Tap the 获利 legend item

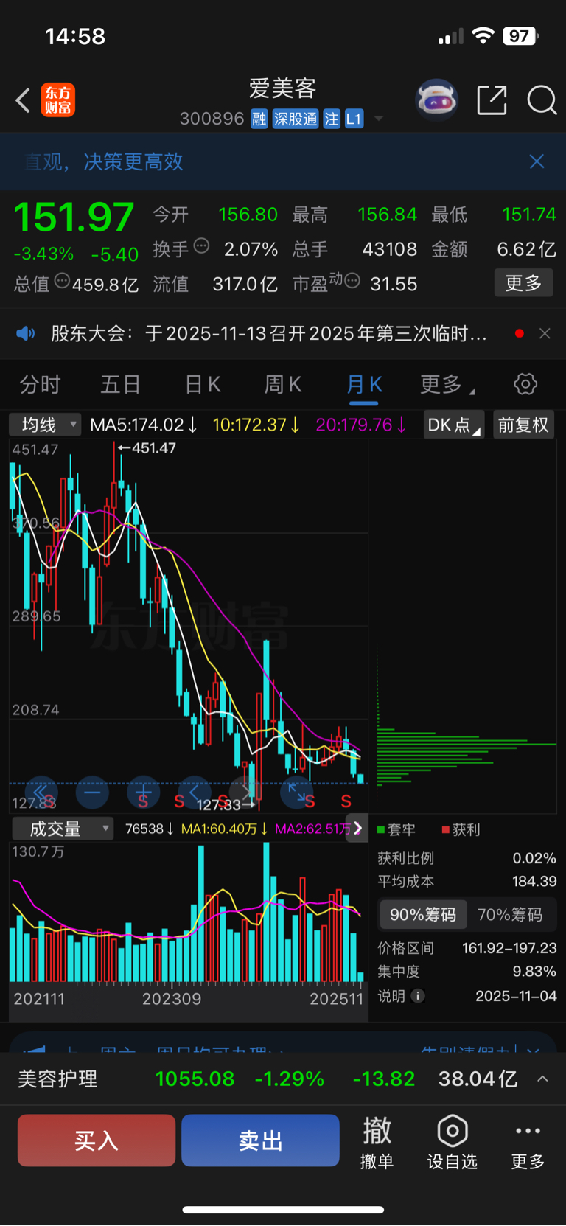(461, 829)
